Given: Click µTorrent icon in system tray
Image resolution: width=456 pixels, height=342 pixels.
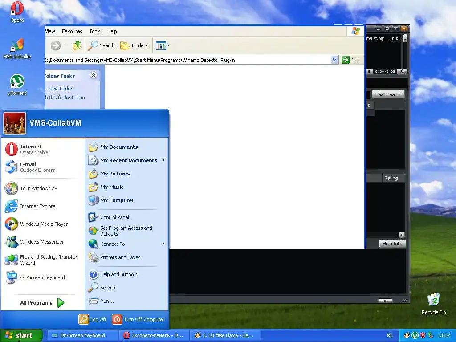Looking at the screenshot, I should coord(415,335).
